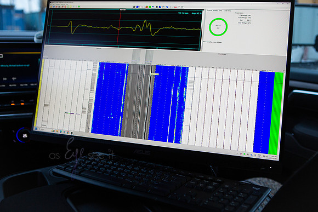Viewport: 318px width, 212px height.
Task: Click the dashed selection box toolbar icon
Action: (179, 7)
